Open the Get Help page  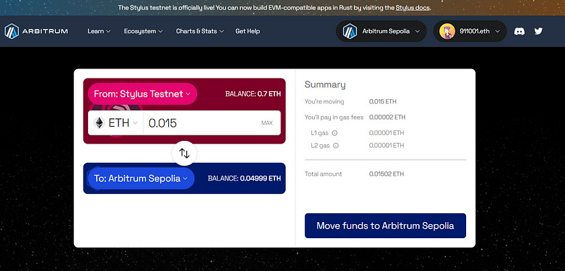coord(248,32)
